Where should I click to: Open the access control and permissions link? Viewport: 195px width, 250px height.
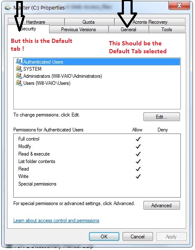56,220
